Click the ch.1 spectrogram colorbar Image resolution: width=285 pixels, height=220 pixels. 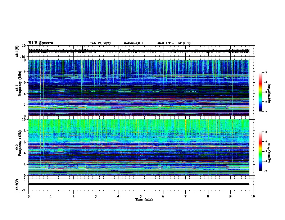260,92
